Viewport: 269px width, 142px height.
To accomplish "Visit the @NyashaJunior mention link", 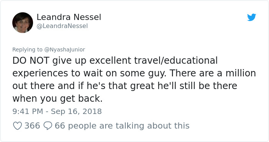I will click(x=65, y=50).
